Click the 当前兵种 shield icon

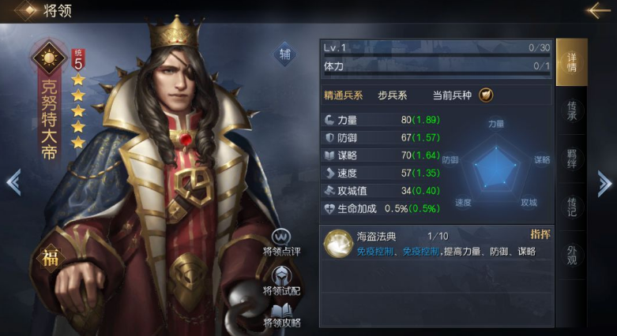pos(486,95)
